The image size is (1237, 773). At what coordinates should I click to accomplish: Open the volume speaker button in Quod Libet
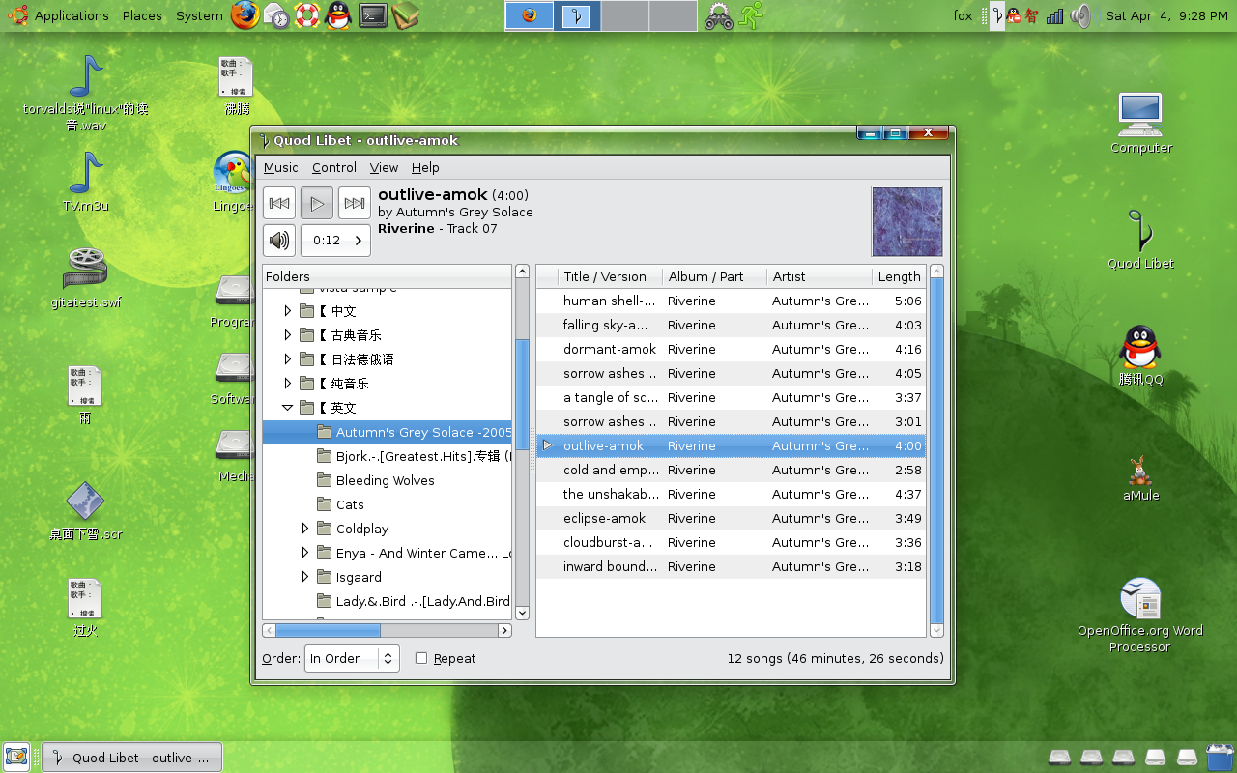tap(279, 241)
